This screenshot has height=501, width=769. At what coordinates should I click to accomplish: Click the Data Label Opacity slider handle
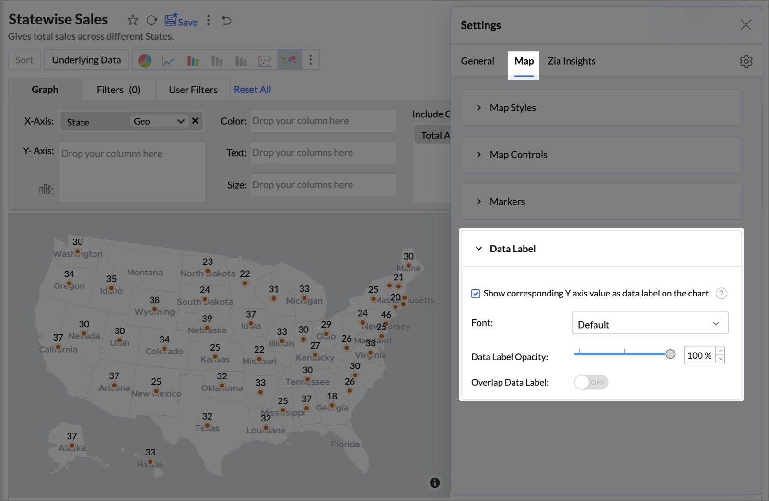[x=670, y=354]
